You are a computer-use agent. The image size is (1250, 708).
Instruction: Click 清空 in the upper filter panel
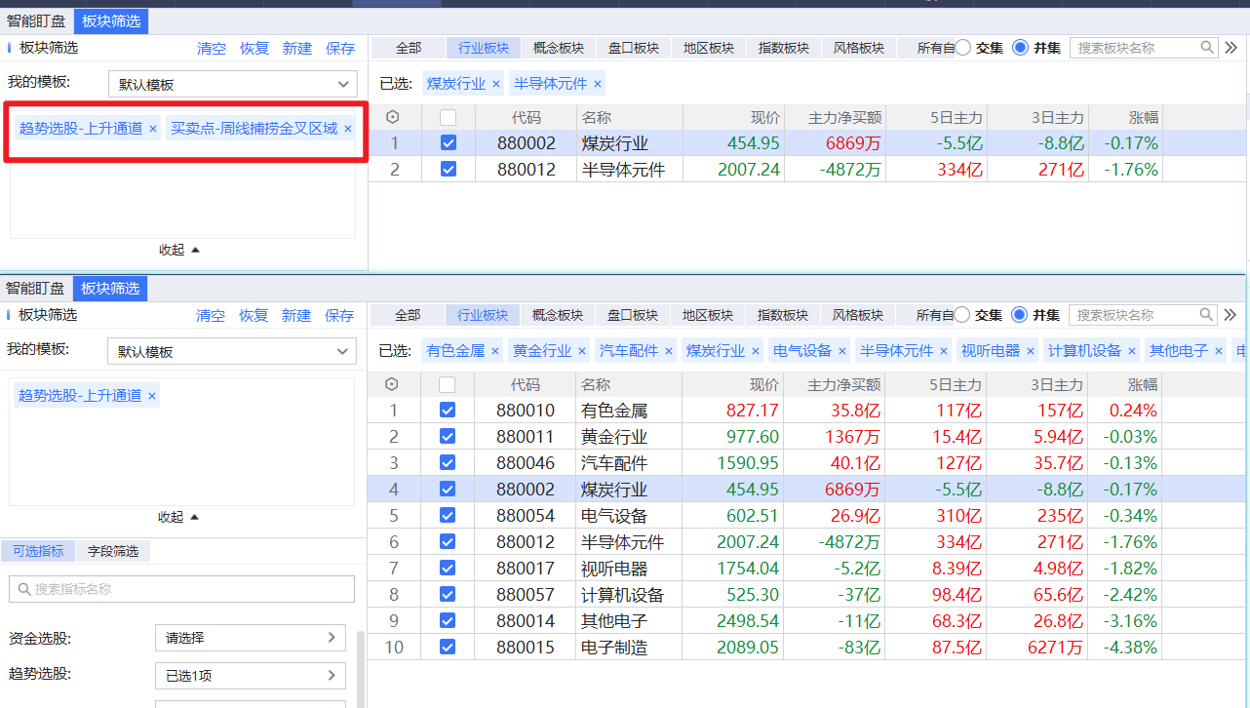211,48
